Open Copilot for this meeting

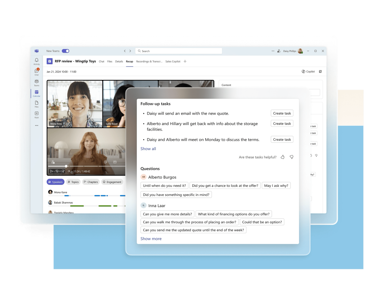click(x=308, y=71)
